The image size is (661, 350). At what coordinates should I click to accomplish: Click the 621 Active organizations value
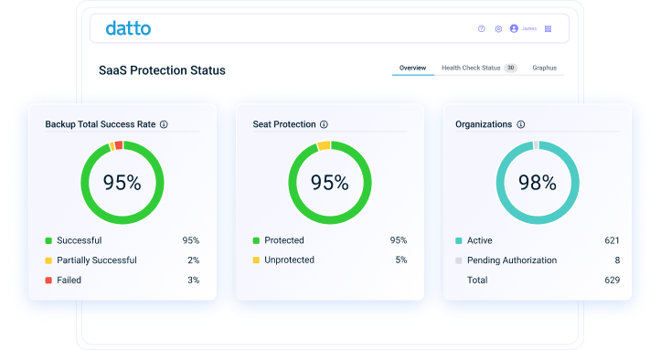613,240
